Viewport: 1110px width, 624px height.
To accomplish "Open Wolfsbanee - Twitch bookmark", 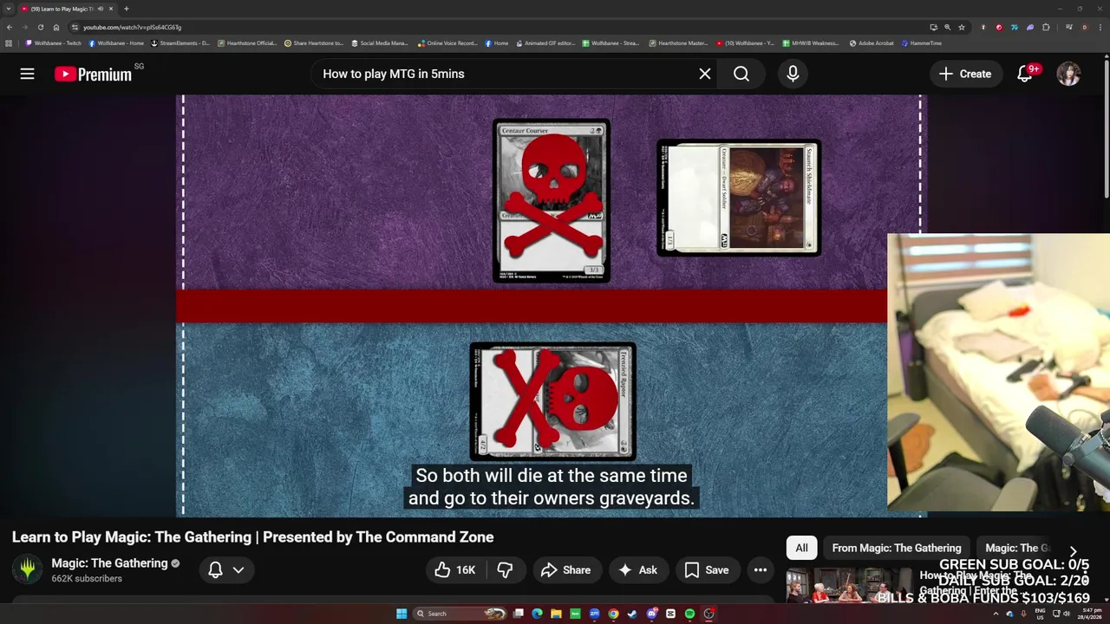I will pyautogui.click(x=54, y=42).
